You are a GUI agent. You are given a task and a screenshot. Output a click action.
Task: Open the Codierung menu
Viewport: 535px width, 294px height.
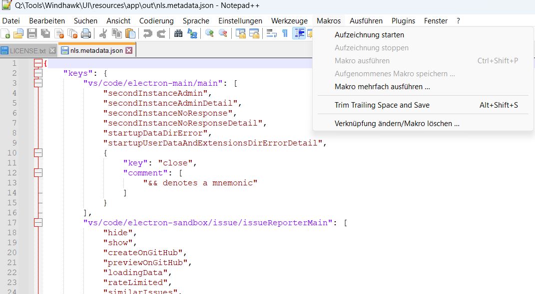point(156,21)
